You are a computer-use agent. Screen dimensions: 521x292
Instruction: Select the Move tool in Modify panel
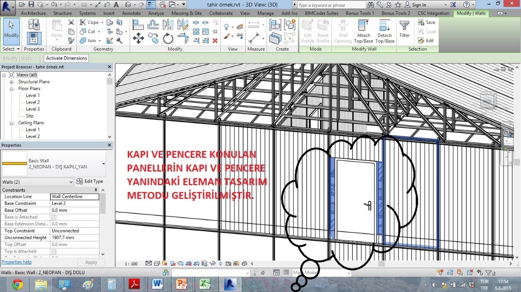138,38
